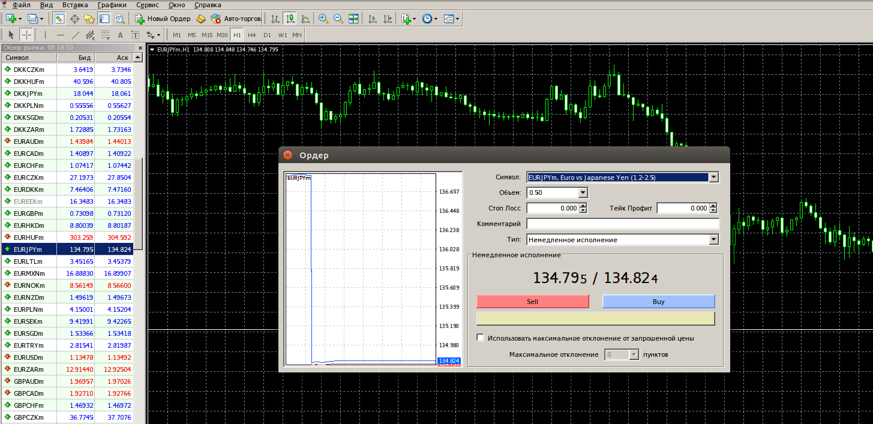Switch timeframe to H4
Screen dimensions: 873x424
pyautogui.click(x=252, y=35)
